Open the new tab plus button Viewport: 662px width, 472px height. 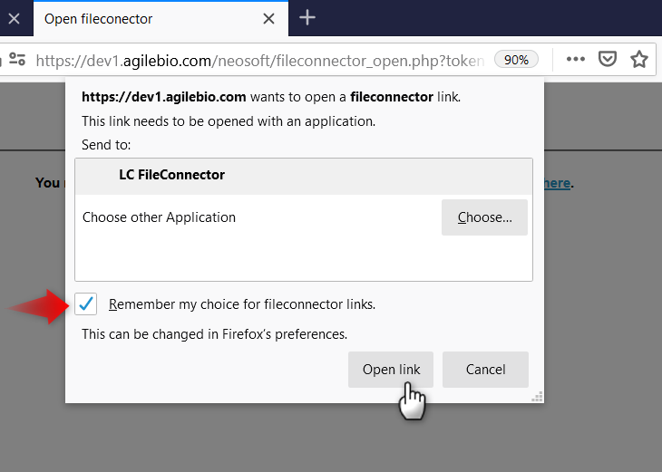tap(307, 18)
